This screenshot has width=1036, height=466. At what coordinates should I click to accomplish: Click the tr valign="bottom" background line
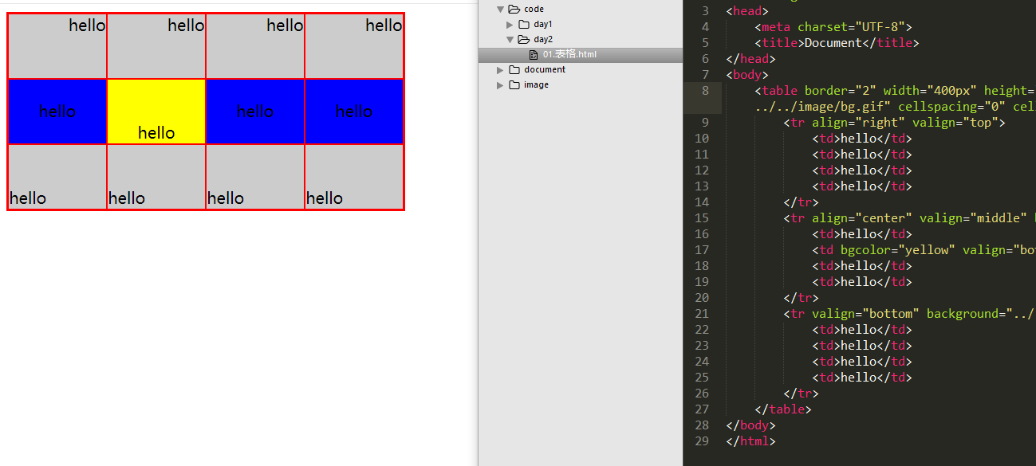coord(909,314)
